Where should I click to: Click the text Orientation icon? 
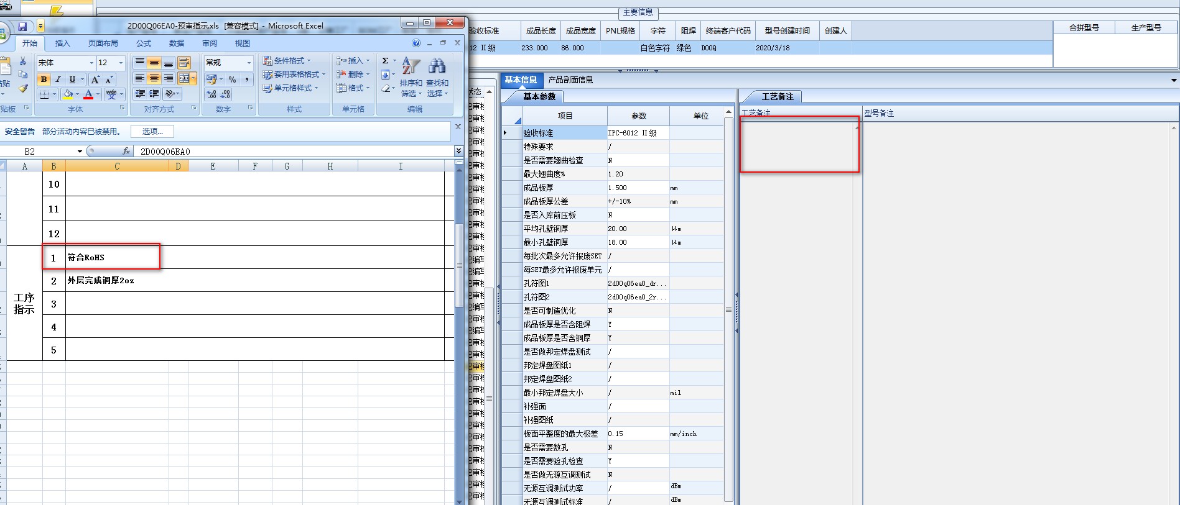[170, 93]
